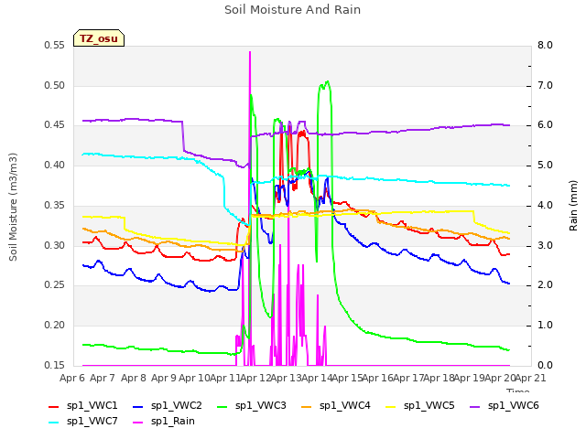586x439 pixels.
Task: Click the Apr 7 x-axis tick label
Action: (103, 378)
